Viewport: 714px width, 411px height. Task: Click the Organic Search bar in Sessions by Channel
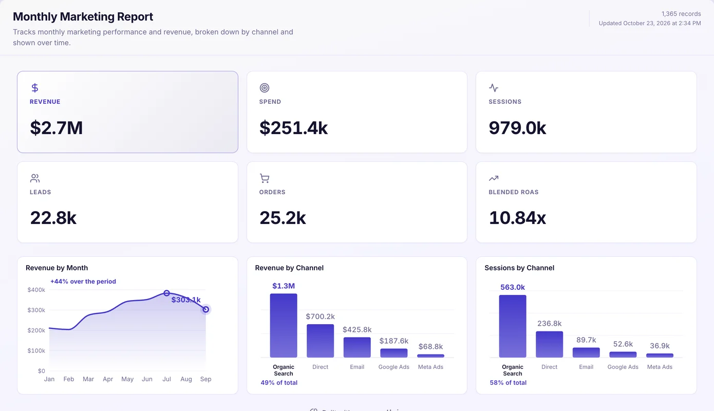point(513,326)
